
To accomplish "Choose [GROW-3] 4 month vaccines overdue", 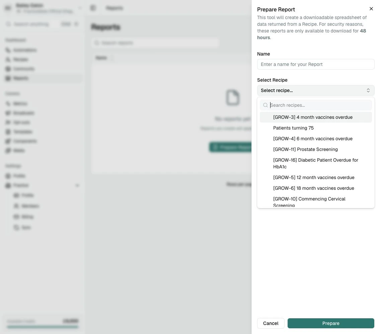I will (315, 117).
